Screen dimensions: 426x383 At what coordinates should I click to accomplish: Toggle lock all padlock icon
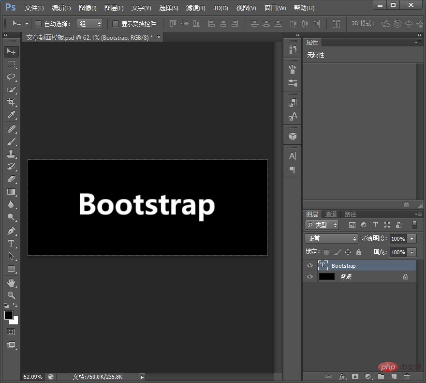click(359, 252)
